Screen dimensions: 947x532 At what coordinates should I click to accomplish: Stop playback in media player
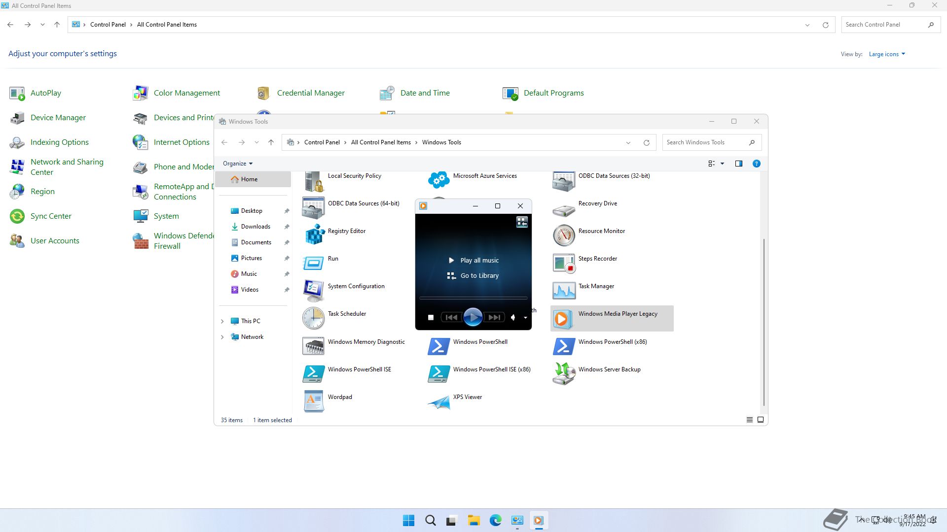tap(431, 318)
